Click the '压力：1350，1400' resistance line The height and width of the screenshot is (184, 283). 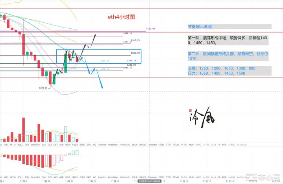[216, 73]
